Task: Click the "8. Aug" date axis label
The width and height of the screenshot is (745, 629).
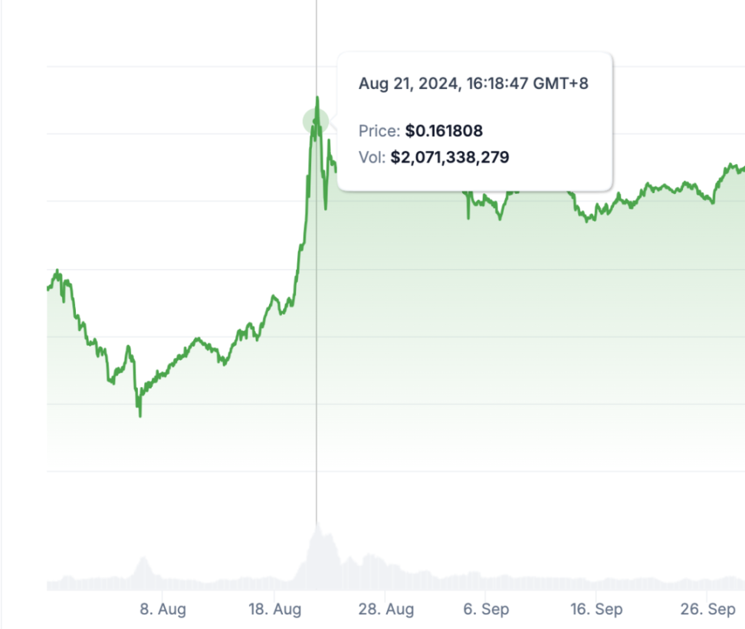Action: click(163, 610)
